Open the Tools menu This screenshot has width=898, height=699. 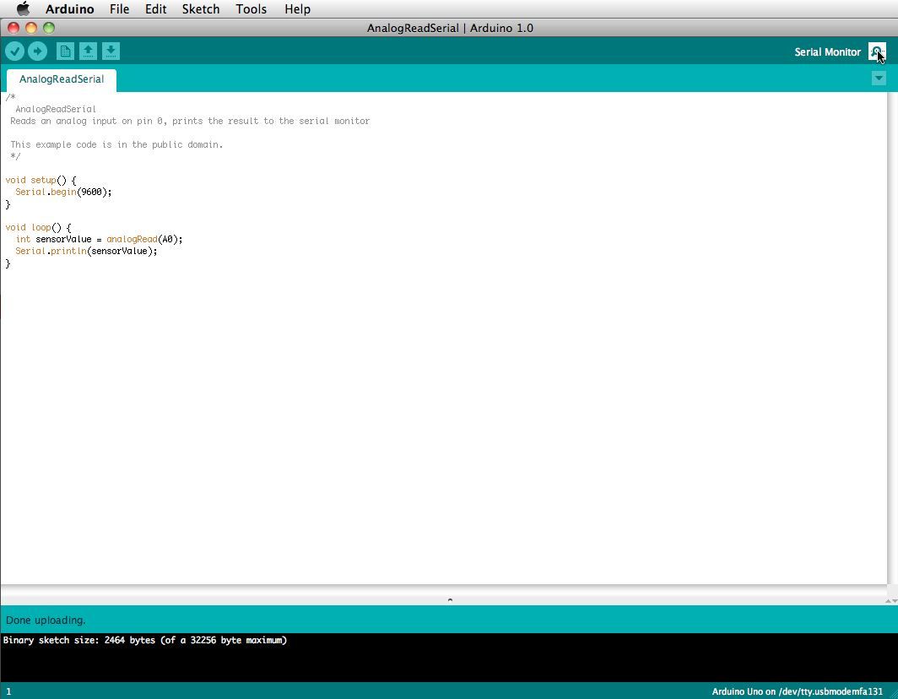(250, 9)
